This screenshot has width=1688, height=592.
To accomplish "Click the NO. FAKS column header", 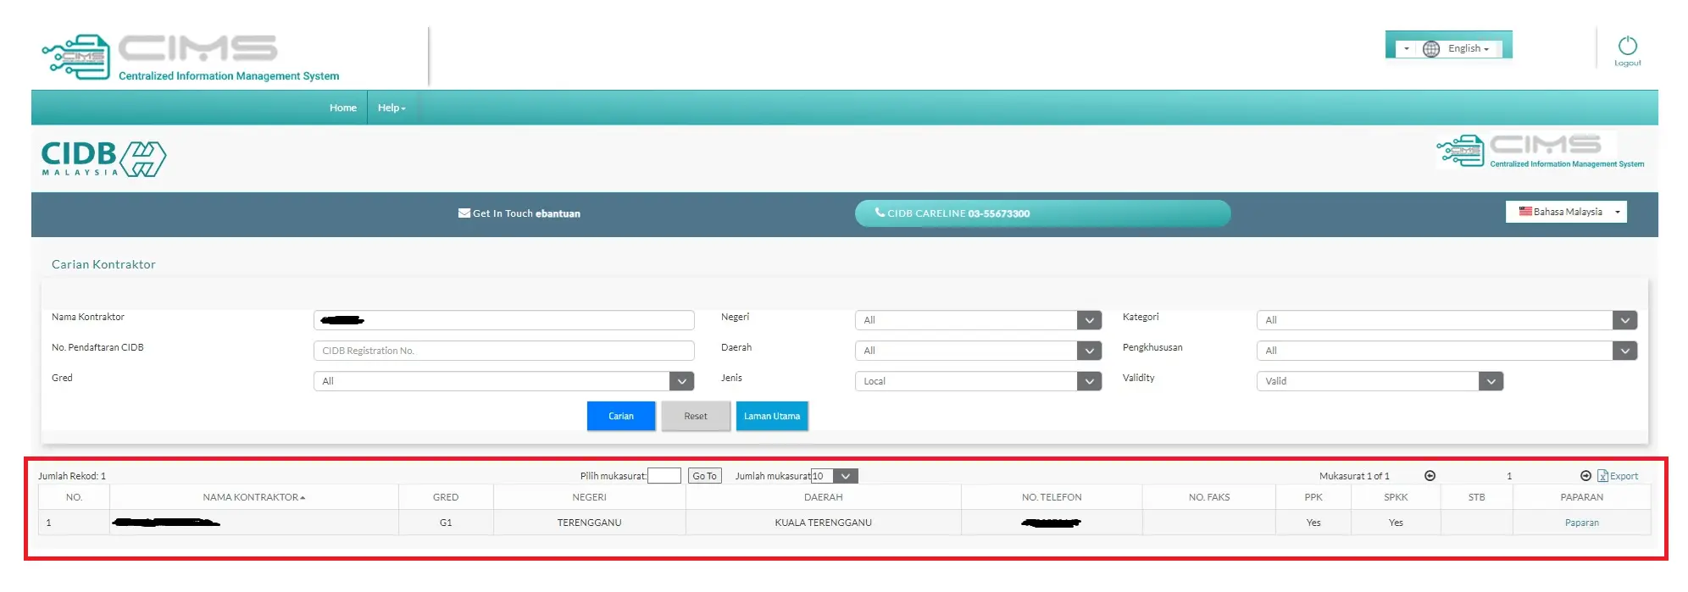I will [x=1208, y=497].
